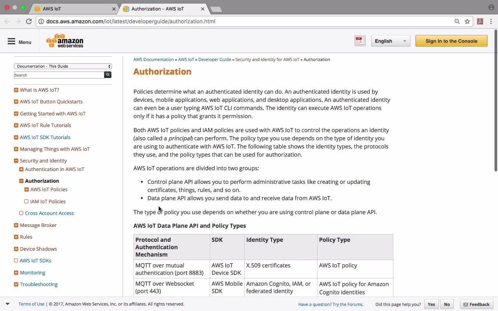The width and height of the screenshot is (498, 311).
Task: Click the browser address bar URL
Action: pyautogui.click(x=131, y=21)
